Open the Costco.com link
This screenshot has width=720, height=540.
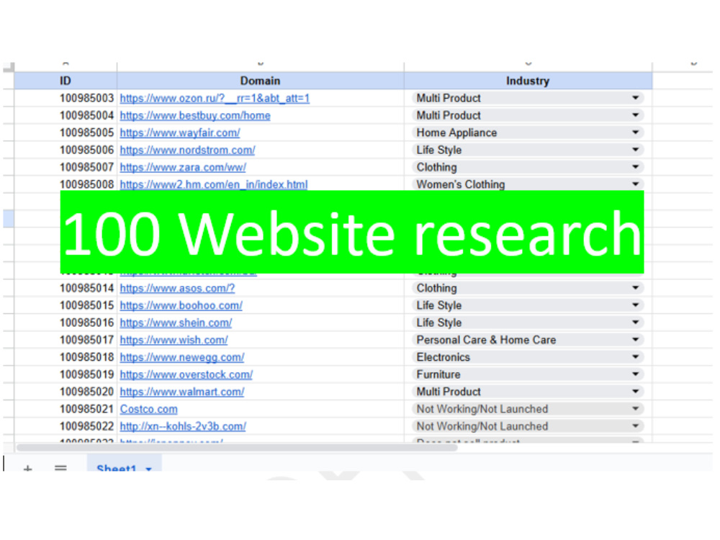tap(148, 409)
